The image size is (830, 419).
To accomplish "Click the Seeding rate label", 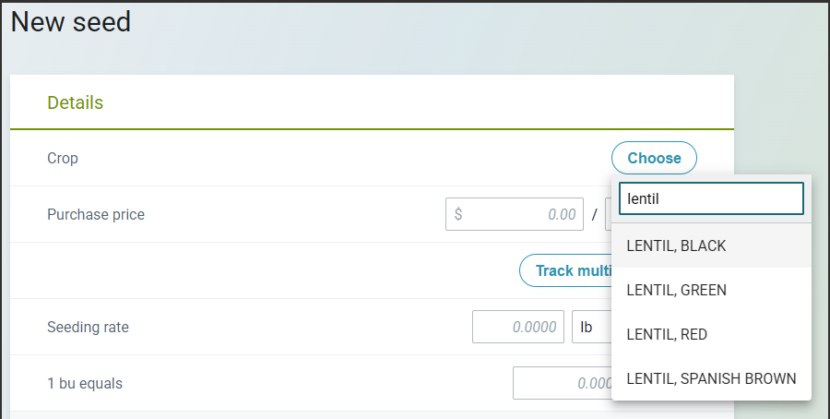I will click(x=88, y=327).
